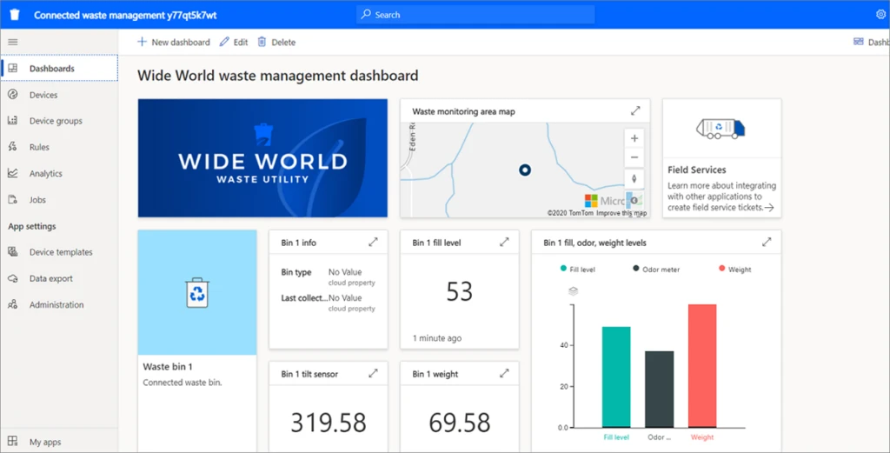Click inside the Search box

[x=475, y=15]
